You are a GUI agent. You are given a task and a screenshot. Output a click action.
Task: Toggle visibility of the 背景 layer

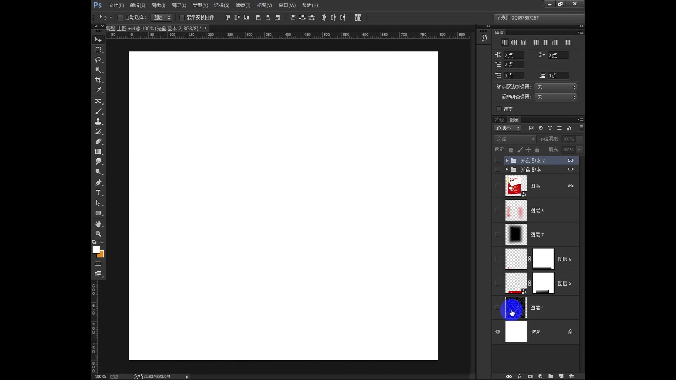497,331
